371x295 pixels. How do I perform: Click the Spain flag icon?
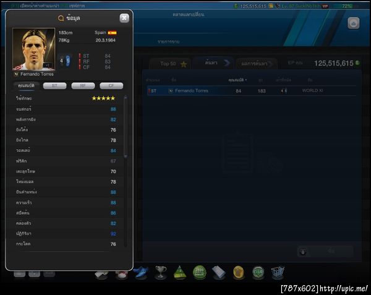pyautogui.click(x=112, y=33)
